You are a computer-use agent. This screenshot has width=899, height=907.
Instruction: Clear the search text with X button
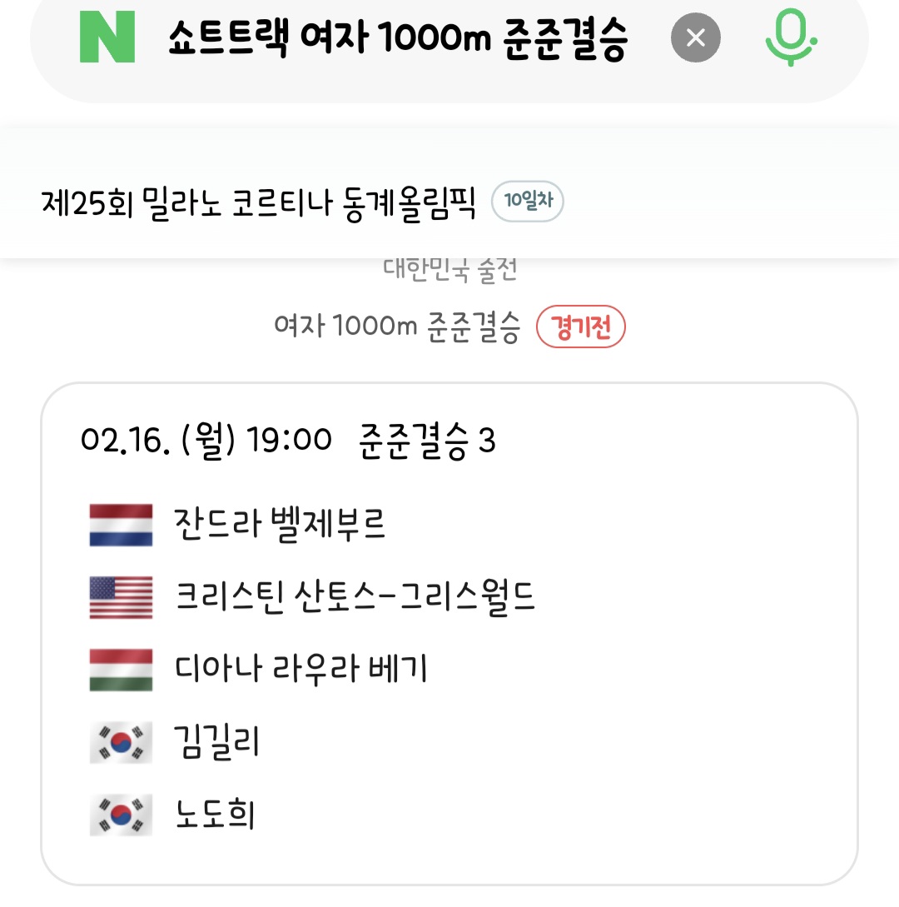click(x=695, y=37)
